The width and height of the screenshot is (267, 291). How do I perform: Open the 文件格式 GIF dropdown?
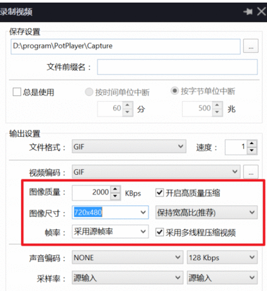pos(129,147)
